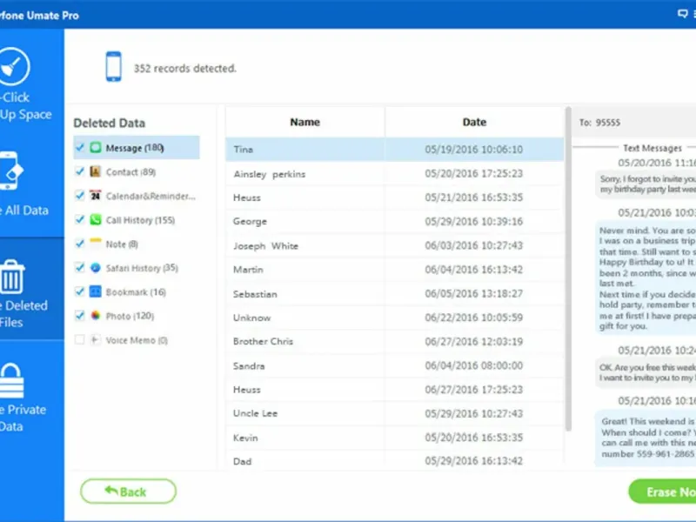Screen dimensions: 696x522
Task: Toggle the Note (8) checkbox
Action: (79, 244)
